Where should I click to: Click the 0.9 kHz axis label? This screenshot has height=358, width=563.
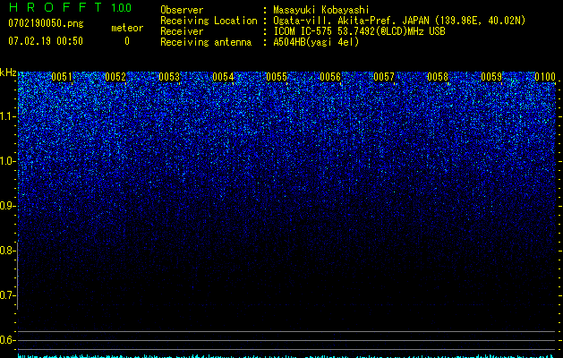pyautogui.click(x=7, y=206)
